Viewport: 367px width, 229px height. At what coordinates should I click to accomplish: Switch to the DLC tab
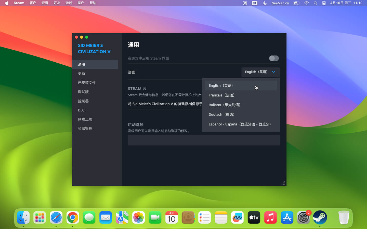coord(81,110)
